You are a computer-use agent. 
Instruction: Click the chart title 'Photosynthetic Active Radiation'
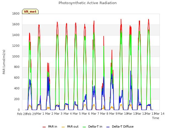coord(87,3)
